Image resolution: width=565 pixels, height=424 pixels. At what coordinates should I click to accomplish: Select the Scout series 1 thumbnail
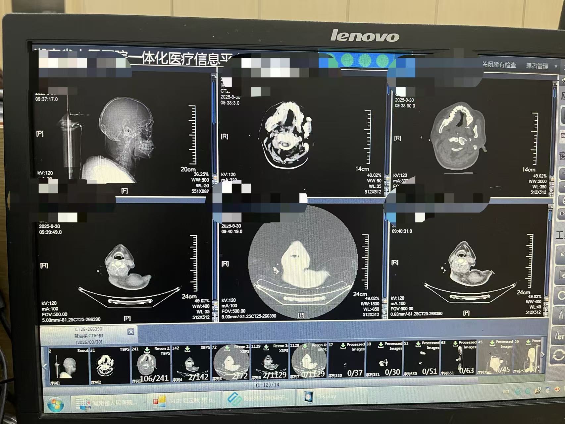tap(69, 366)
